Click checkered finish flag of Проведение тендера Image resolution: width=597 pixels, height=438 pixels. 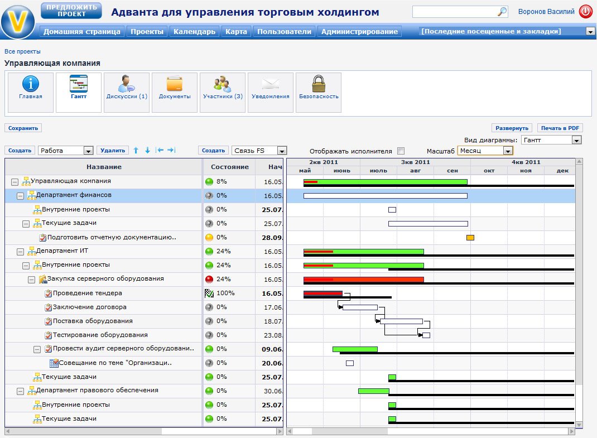(209, 293)
